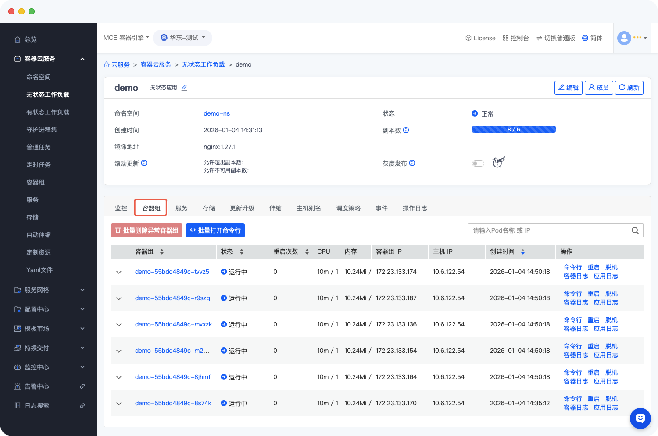
Task: Sort the table by 创建时间 column
Action: [x=522, y=252]
